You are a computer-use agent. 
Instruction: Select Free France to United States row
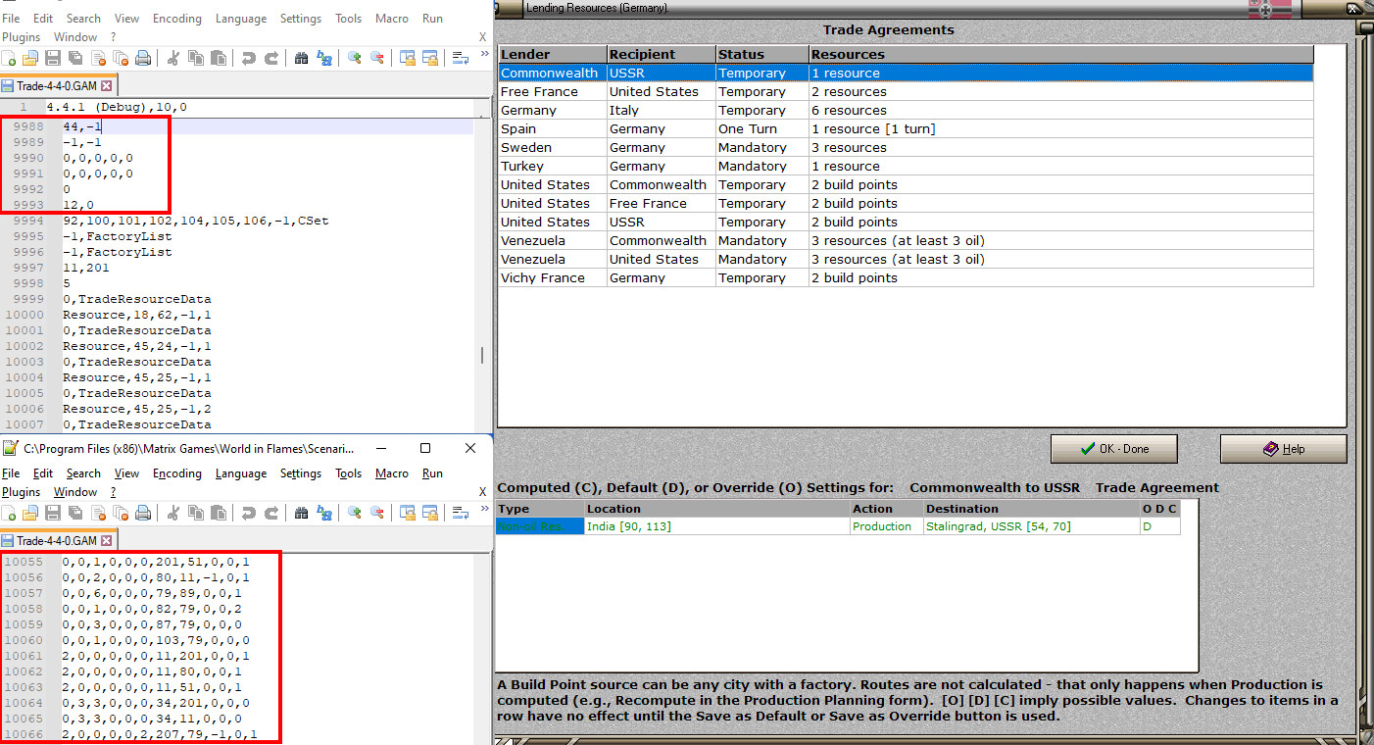(906, 92)
